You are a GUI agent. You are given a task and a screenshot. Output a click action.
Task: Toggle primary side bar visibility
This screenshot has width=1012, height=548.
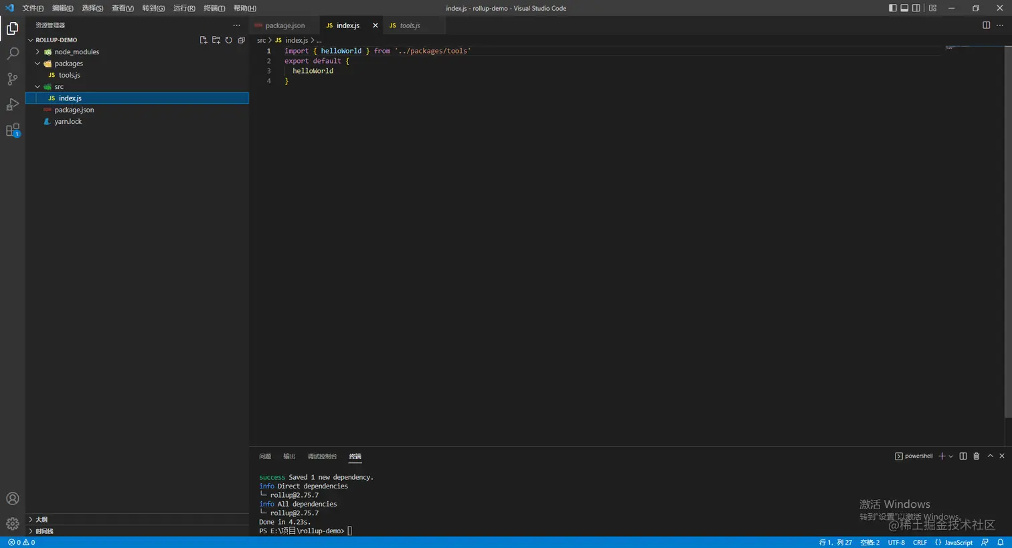tap(892, 8)
